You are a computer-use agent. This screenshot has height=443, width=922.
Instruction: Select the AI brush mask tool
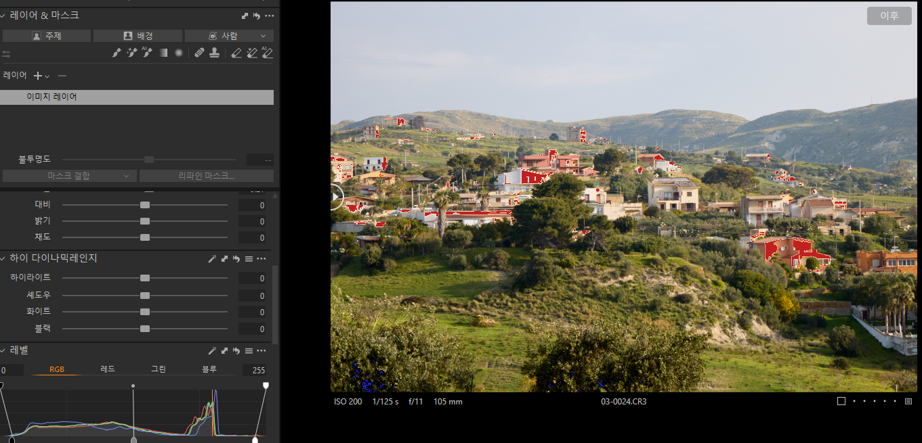(147, 53)
